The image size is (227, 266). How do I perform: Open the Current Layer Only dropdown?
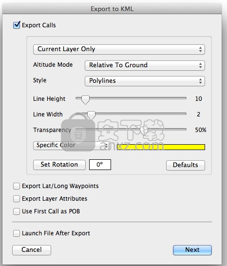[119, 49]
